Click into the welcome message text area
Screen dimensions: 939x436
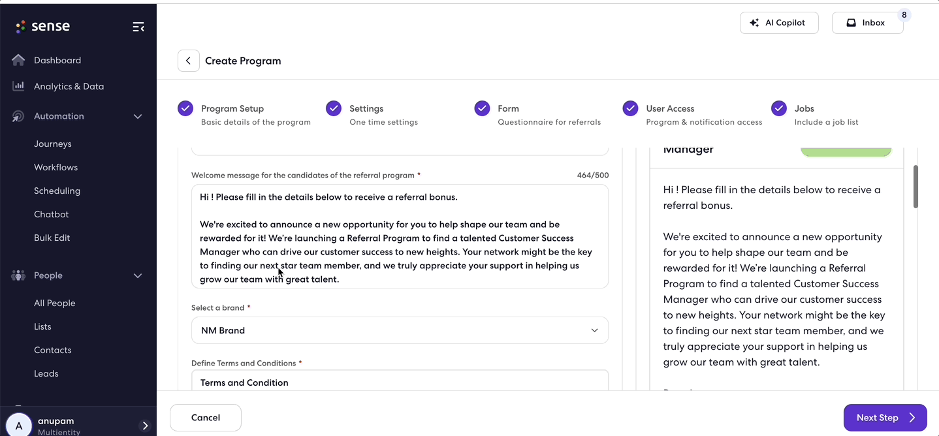click(x=400, y=236)
